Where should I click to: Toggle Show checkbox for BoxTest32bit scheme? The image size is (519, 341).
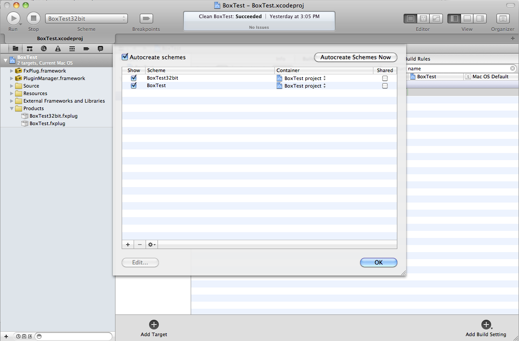[x=134, y=78]
